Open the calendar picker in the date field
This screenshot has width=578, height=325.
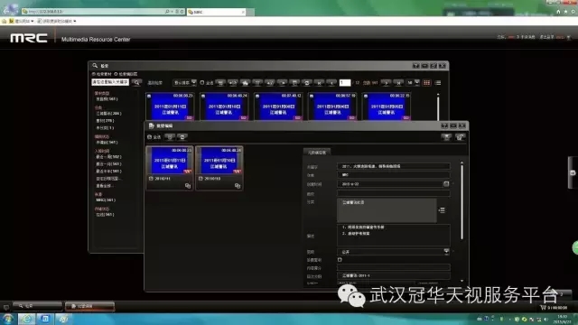[x=446, y=183]
